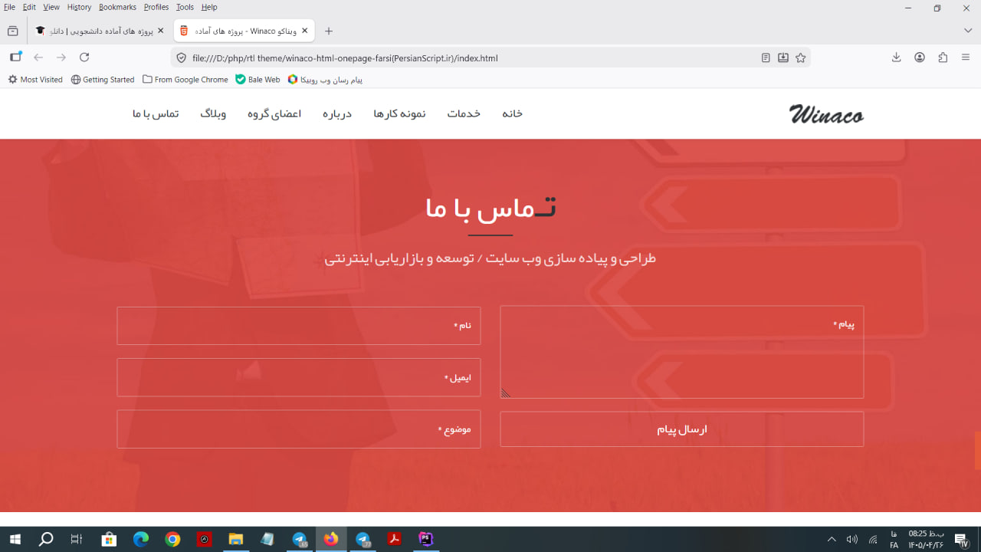Open the Bookmarks menu

click(x=117, y=7)
